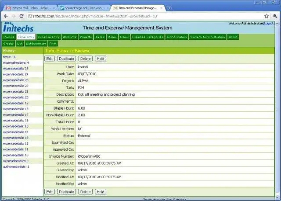Open history item expensedetails: 18
Viewport: 281px width, 201px height.
click(16, 109)
